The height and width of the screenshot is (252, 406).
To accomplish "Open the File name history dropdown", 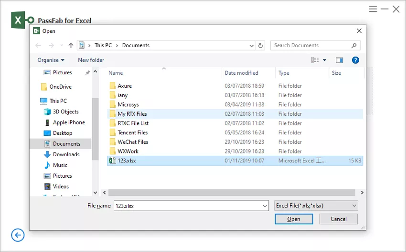I will click(x=265, y=206).
